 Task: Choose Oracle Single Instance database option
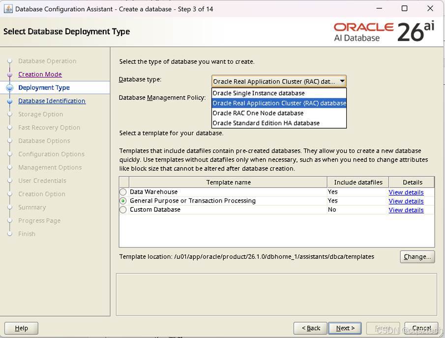pyautogui.click(x=279, y=93)
